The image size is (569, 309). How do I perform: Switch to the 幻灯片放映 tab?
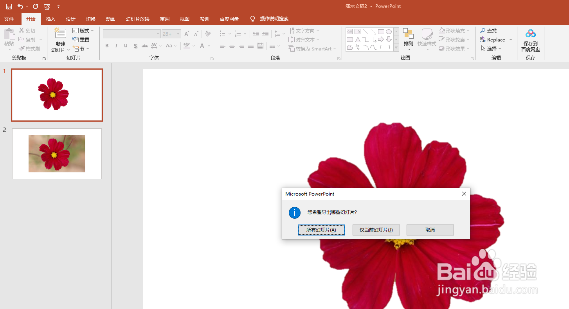click(138, 19)
